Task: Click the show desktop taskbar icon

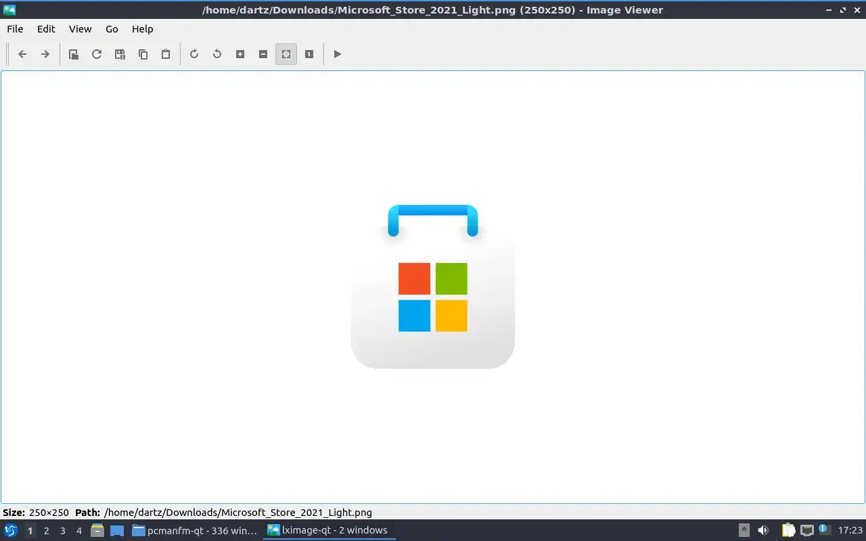Action: click(117, 530)
